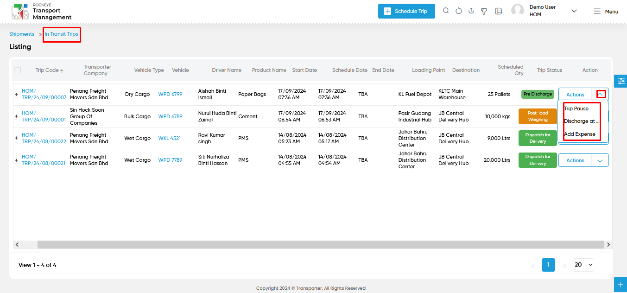Click the Transporter Company column header
The image size is (627, 293).
pyautogui.click(x=97, y=70)
